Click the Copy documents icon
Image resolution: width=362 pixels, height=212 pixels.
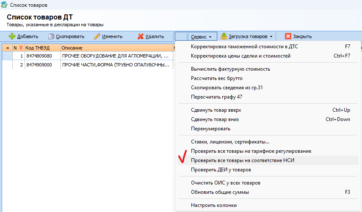[x=51, y=36]
